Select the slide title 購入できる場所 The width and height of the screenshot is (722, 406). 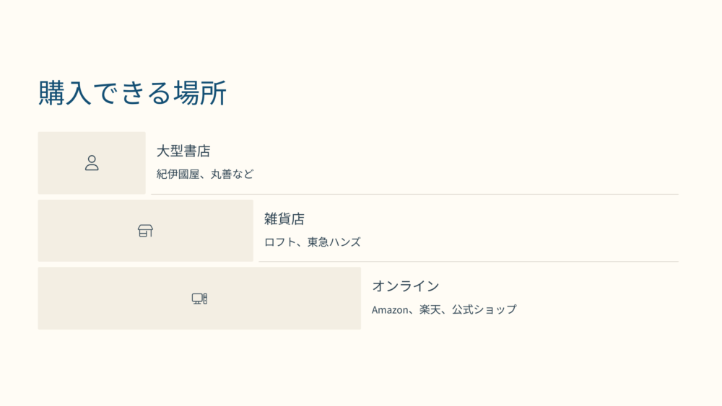132,93
